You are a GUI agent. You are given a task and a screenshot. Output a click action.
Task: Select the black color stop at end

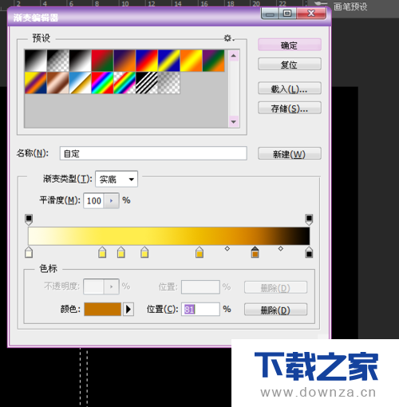point(309,252)
